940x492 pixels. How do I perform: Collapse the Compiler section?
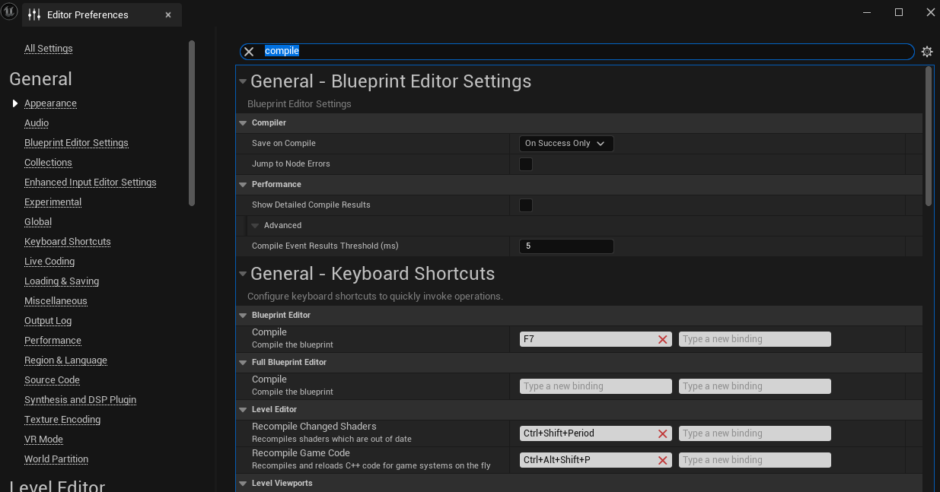243,122
